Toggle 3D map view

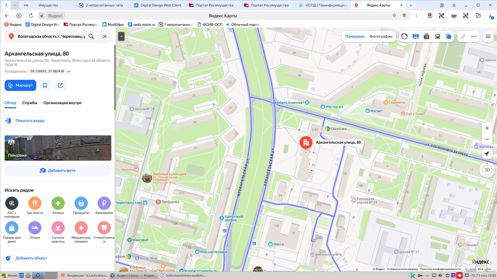pos(487,170)
